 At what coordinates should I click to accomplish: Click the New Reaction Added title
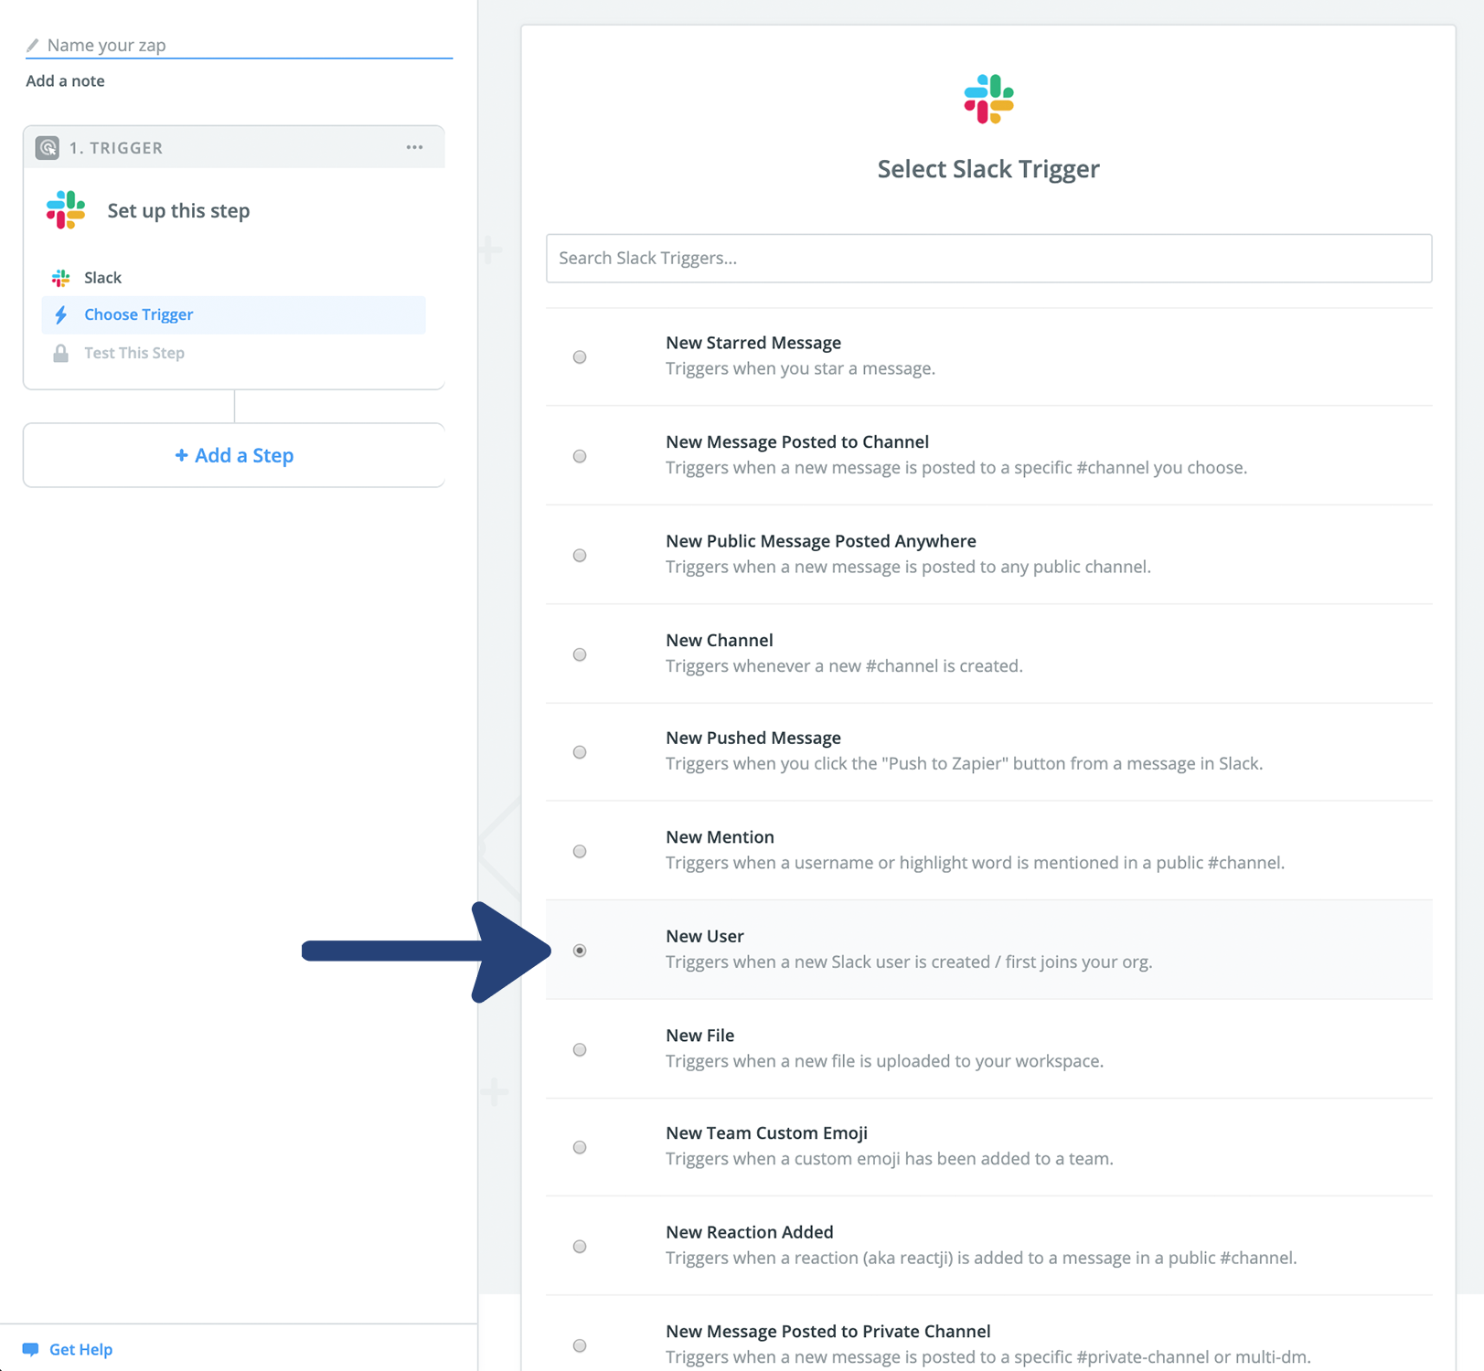[x=750, y=1233]
